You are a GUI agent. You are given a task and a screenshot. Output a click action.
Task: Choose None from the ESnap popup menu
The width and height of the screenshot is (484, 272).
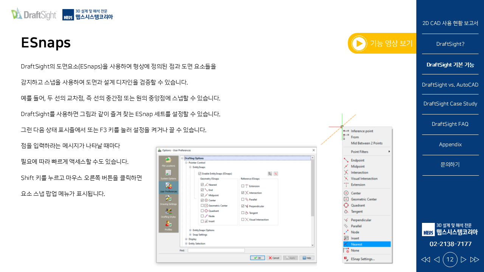pyautogui.click(x=367, y=250)
